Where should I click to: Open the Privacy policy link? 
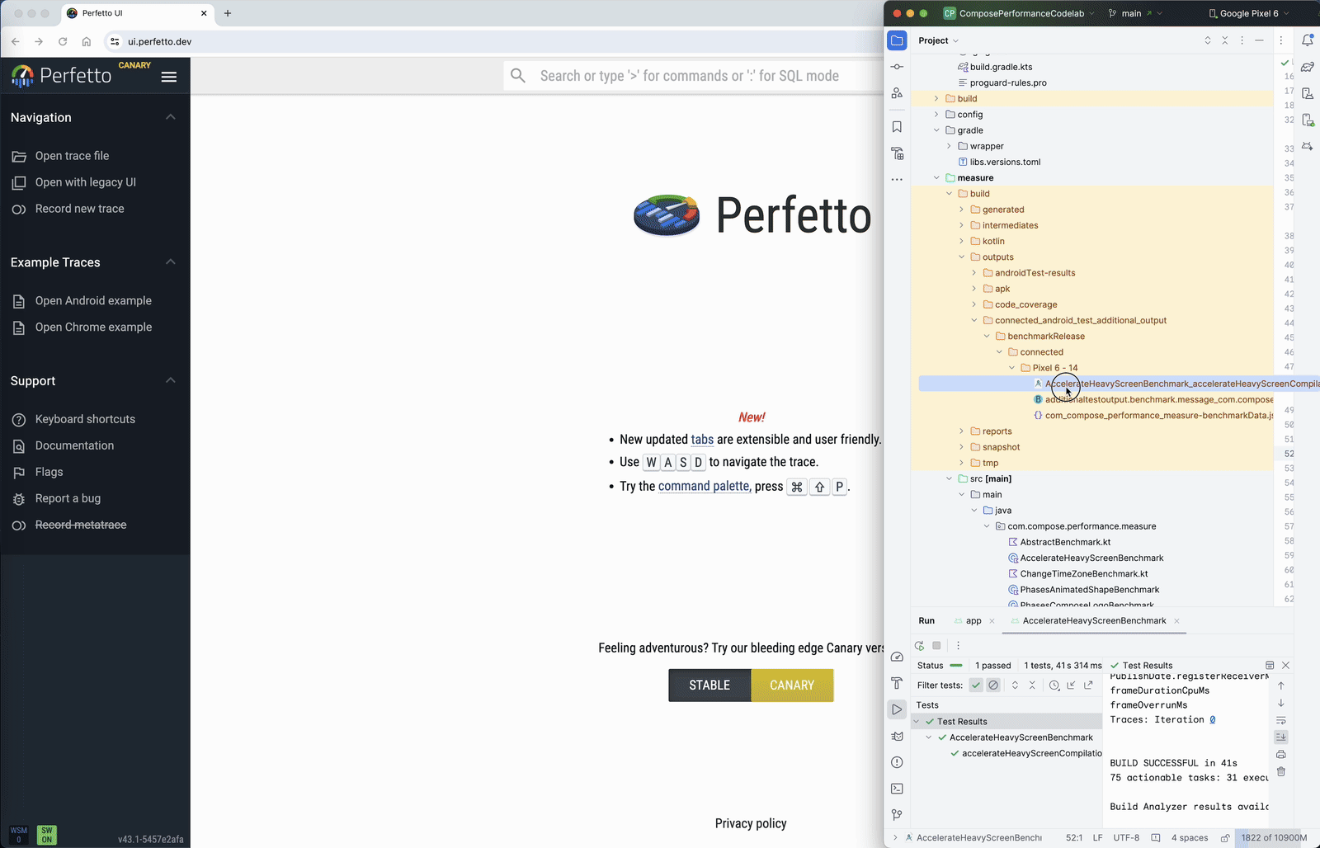pos(751,823)
